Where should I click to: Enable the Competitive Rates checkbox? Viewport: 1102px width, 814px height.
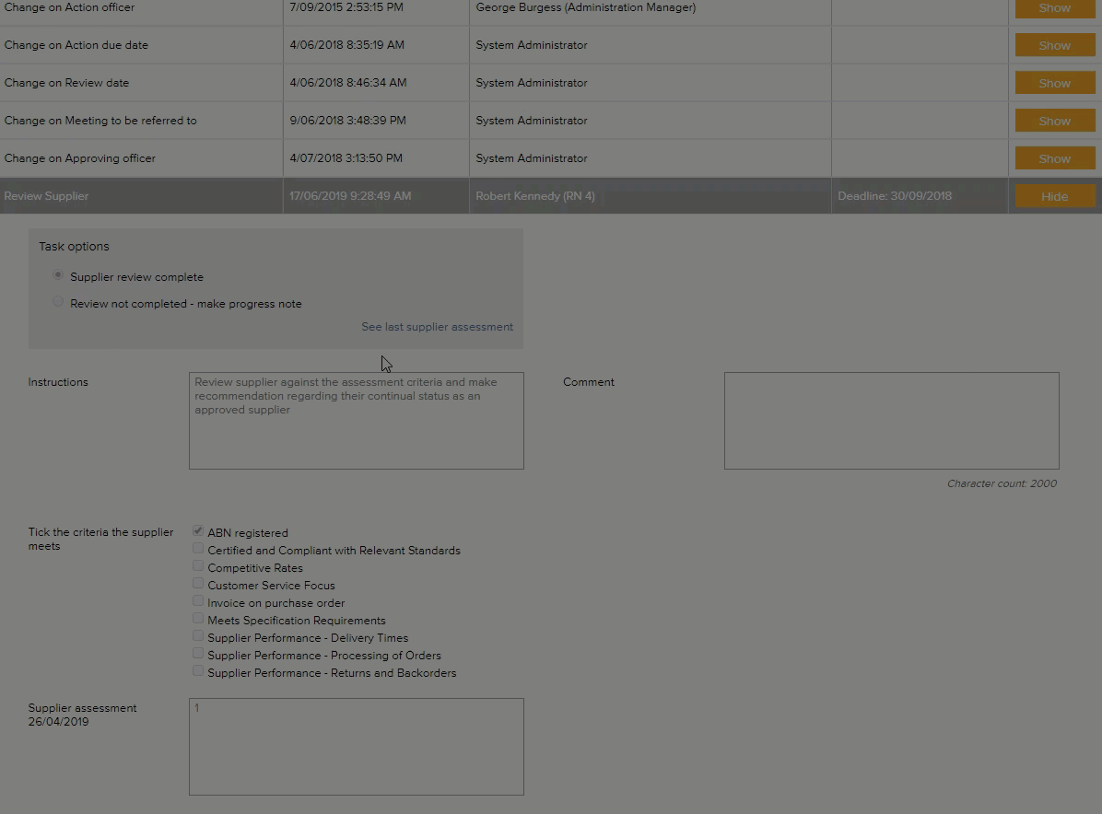click(198, 566)
